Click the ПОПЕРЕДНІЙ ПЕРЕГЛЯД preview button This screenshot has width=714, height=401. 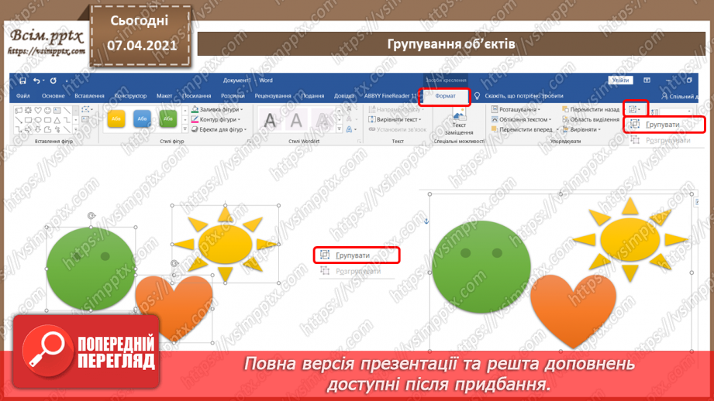click(87, 352)
